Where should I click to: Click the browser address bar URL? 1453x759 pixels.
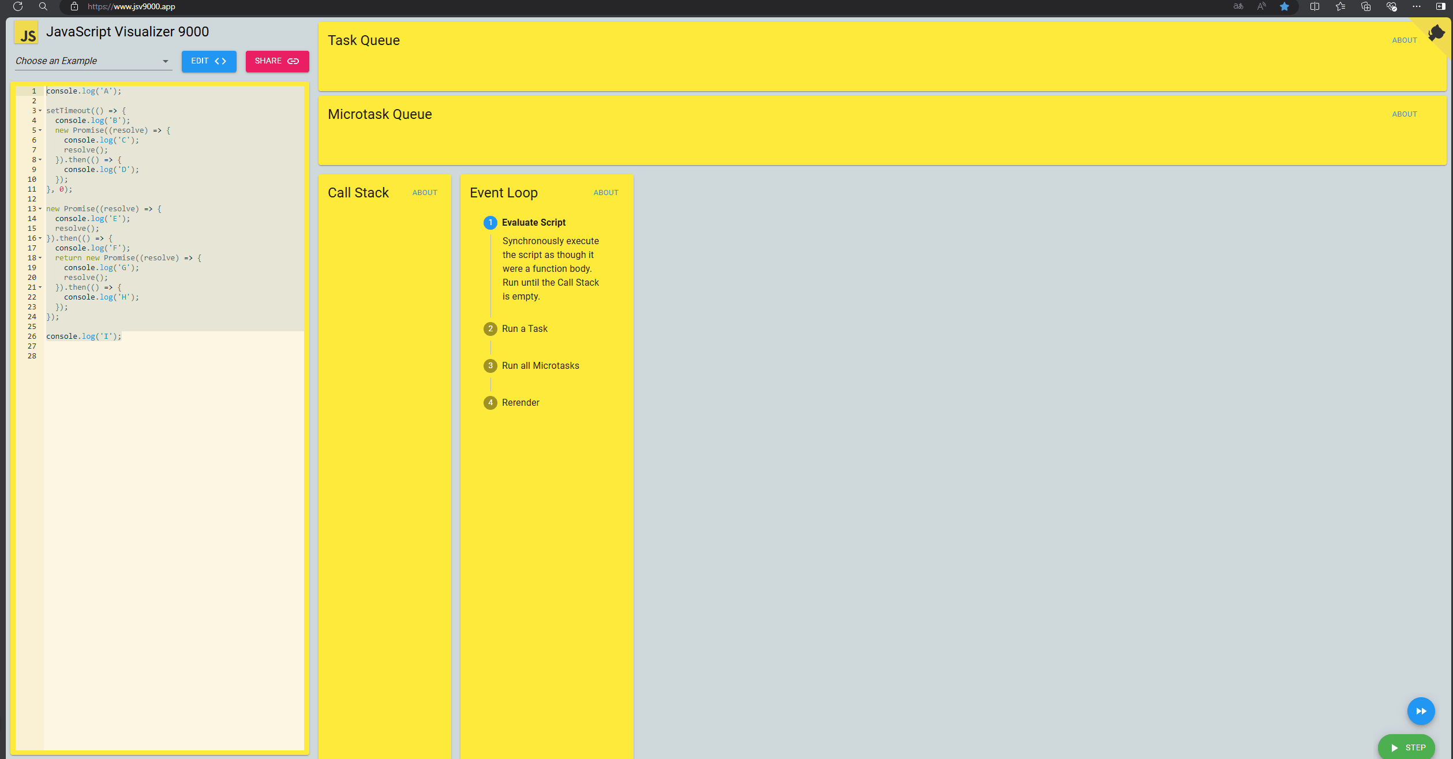pyautogui.click(x=132, y=6)
